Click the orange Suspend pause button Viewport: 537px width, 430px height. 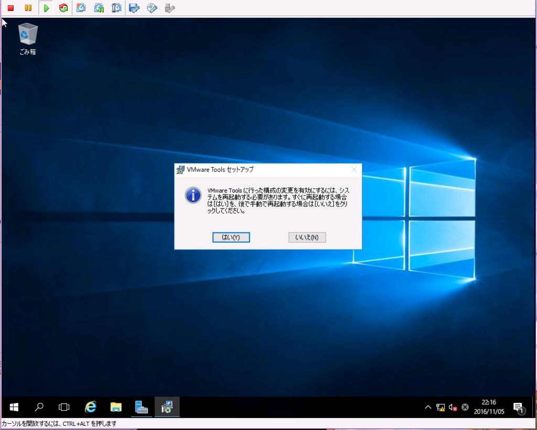point(28,8)
